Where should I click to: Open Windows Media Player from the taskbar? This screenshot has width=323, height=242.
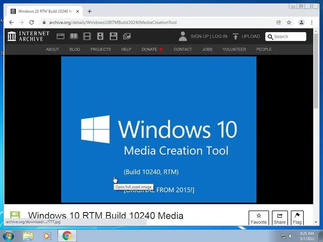[47, 236]
